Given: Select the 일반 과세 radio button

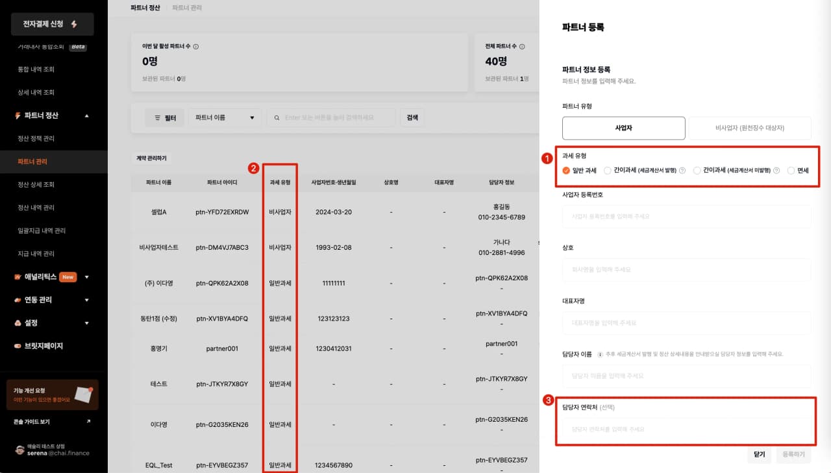Looking at the screenshot, I should [566, 171].
